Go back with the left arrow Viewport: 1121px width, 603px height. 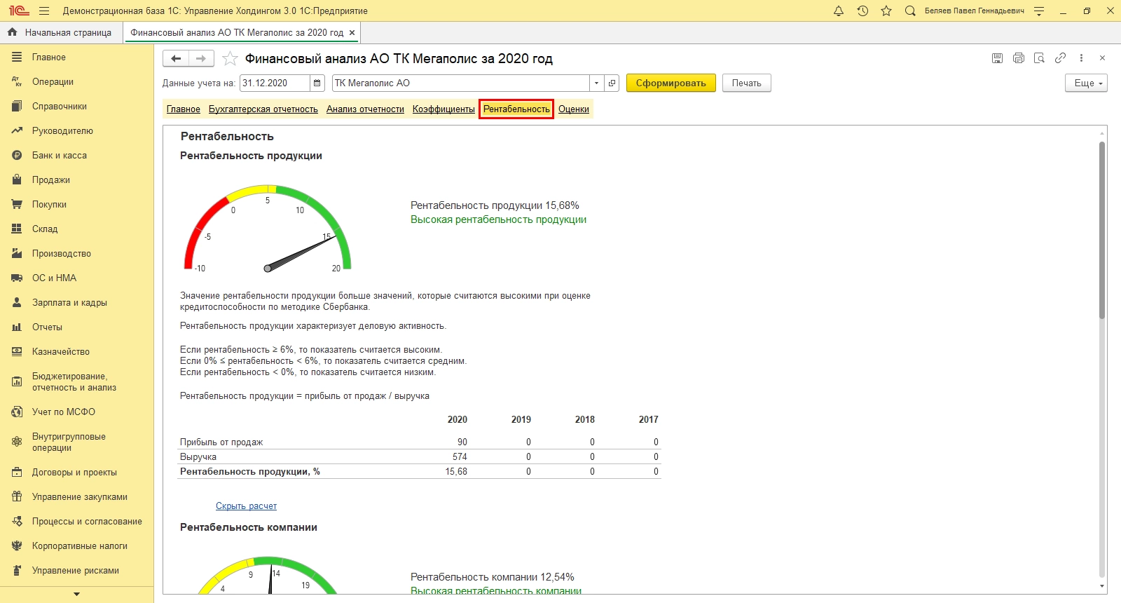[x=176, y=59]
